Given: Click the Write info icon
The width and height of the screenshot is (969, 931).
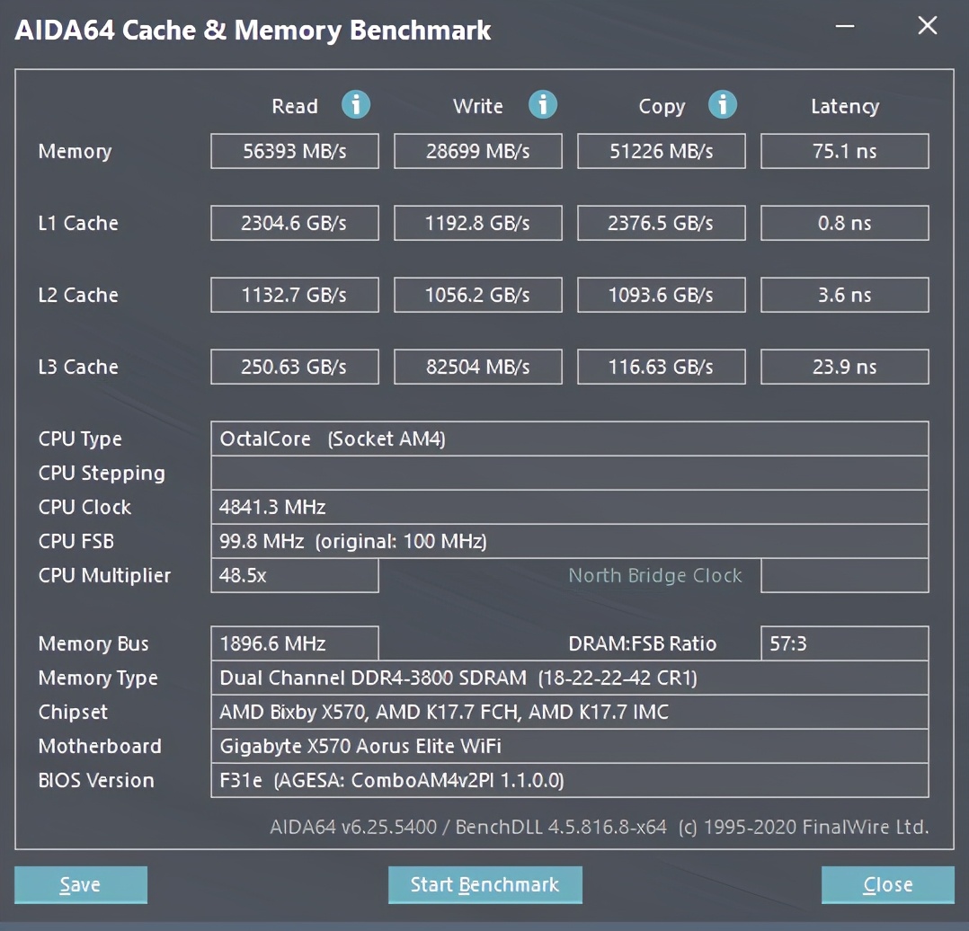Looking at the screenshot, I should pyautogui.click(x=543, y=105).
